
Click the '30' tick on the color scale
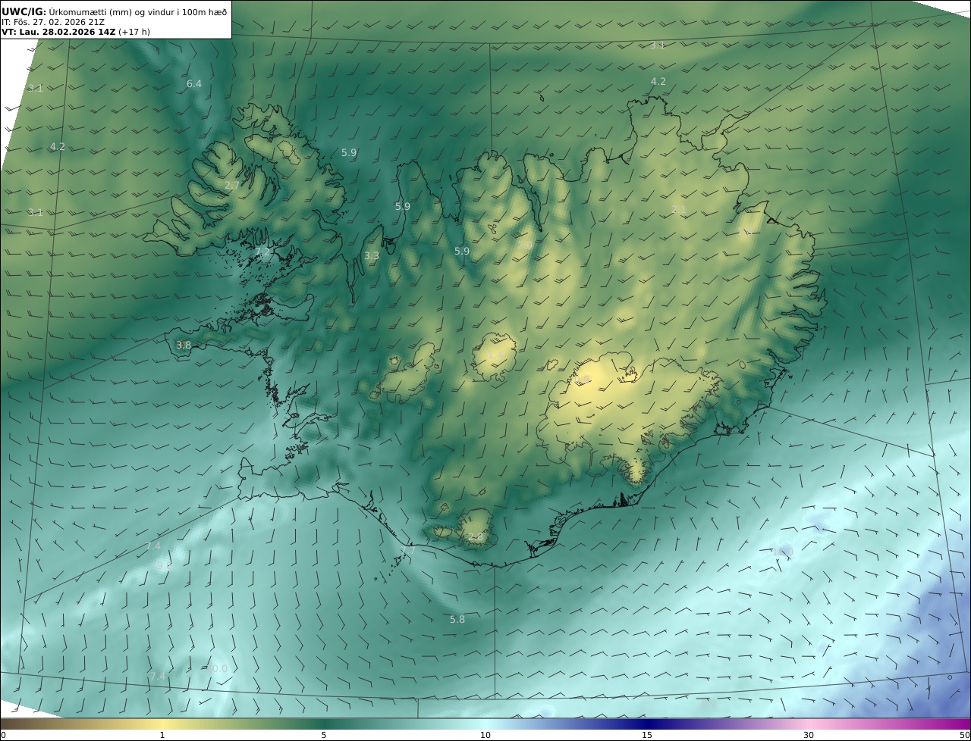coord(809,735)
